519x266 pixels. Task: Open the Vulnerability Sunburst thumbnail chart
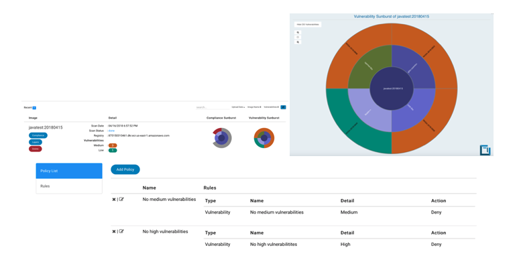click(264, 138)
